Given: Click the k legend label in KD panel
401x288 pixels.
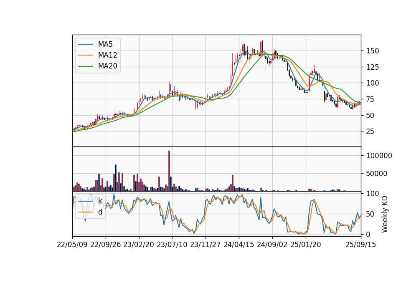Looking at the screenshot, I should (100, 201).
